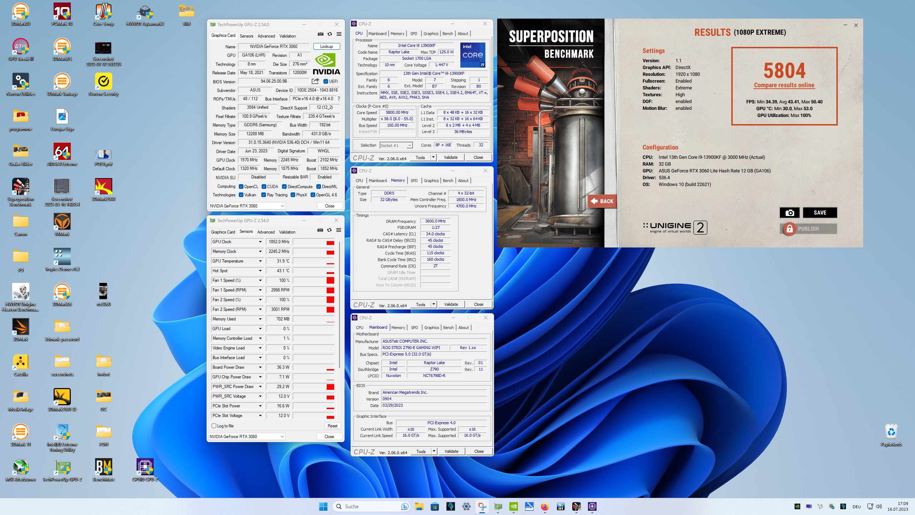This screenshot has height=515, width=915.
Task: Click the Windows Start button on taskbar
Action: pos(323,506)
